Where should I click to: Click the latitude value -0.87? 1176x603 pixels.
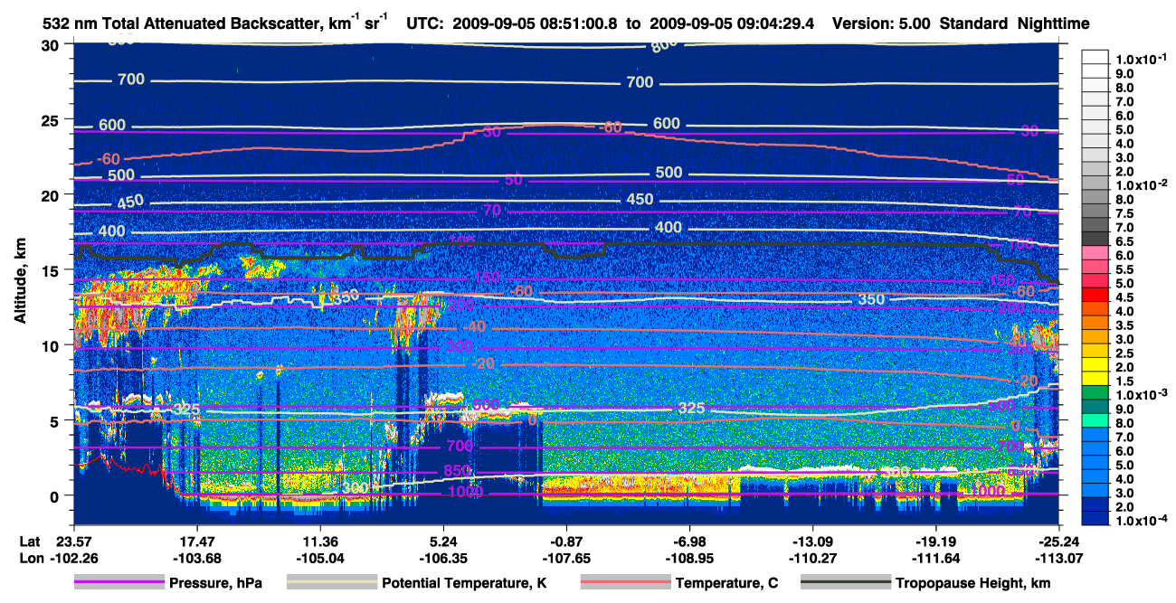tap(566, 542)
